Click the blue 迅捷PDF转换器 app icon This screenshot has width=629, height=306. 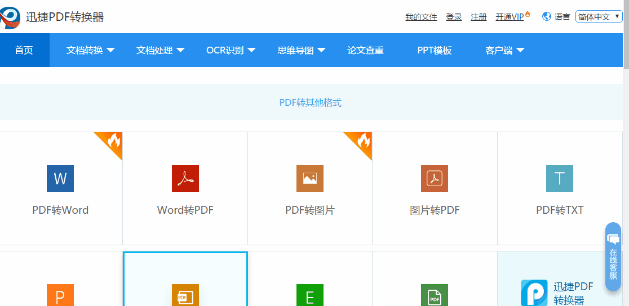click(534, 293)
